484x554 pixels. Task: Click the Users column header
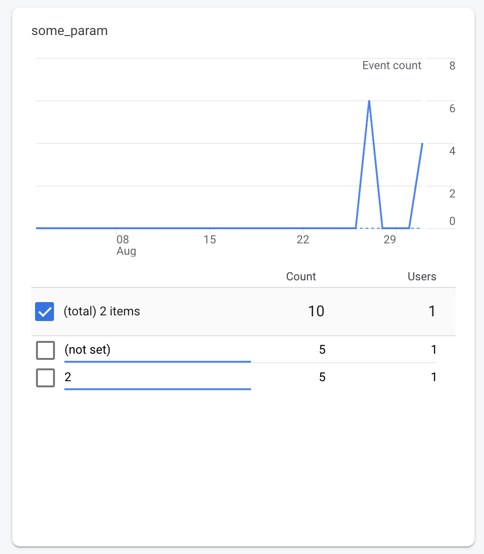pos(421,277)
